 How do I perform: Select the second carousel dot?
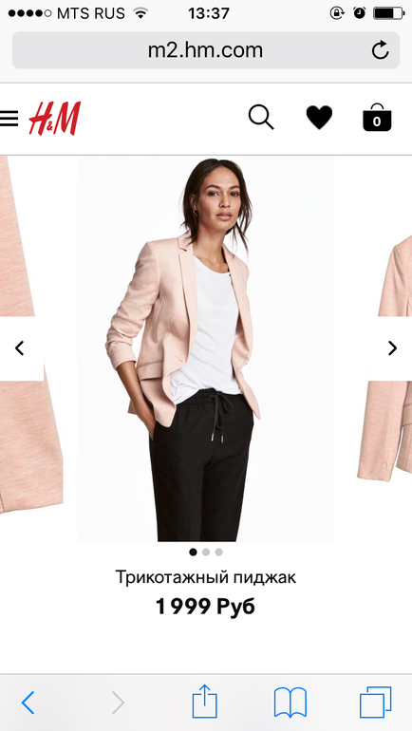click(x=206, y=553)
